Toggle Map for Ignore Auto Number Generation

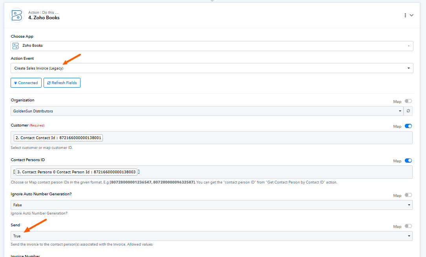(408, 195)
